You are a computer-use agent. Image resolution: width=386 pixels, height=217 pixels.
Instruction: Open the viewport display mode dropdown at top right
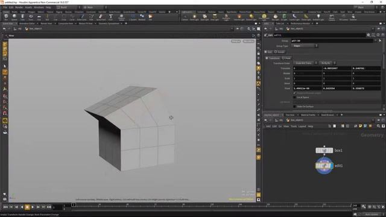pyautogui.click(x=236, y=42)
